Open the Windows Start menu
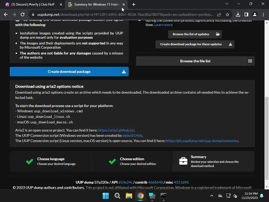269x202 pixels. click(106, 196)
